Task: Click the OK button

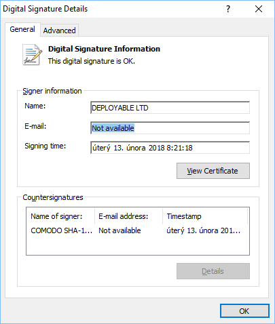Action: (244, 311)
